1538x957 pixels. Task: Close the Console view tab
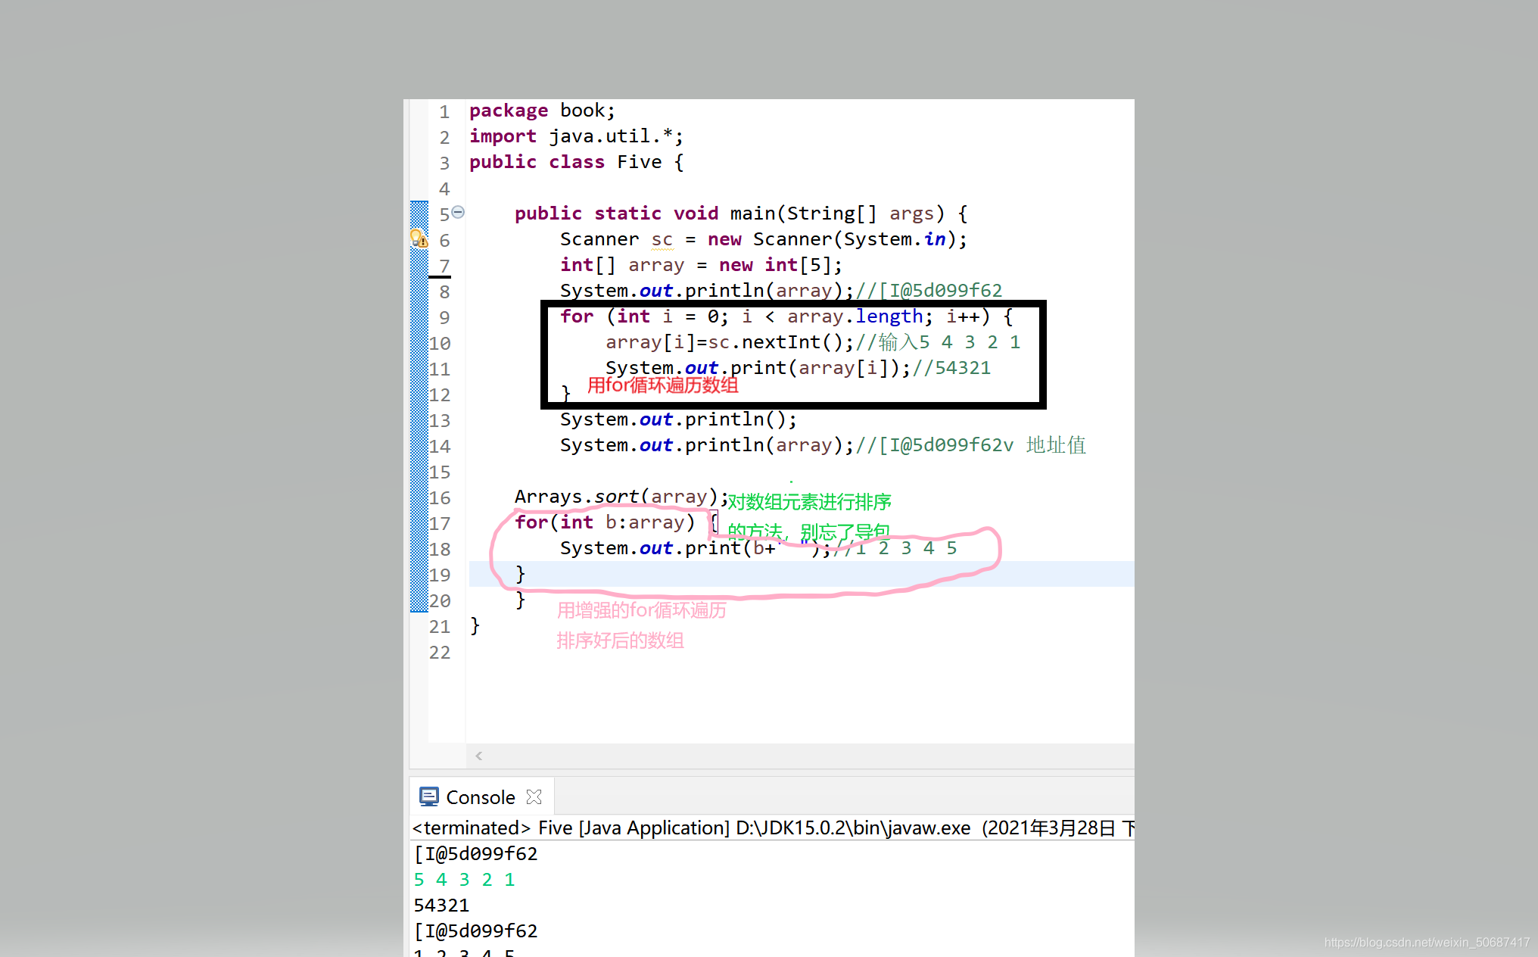(x=534, y=797)
